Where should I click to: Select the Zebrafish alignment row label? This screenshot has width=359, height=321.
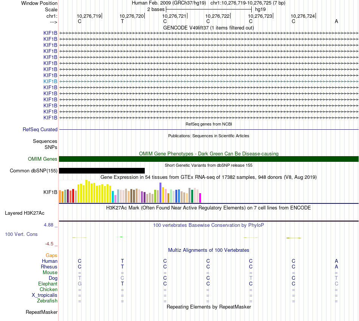pyautogui.click(x=47, y=301)
